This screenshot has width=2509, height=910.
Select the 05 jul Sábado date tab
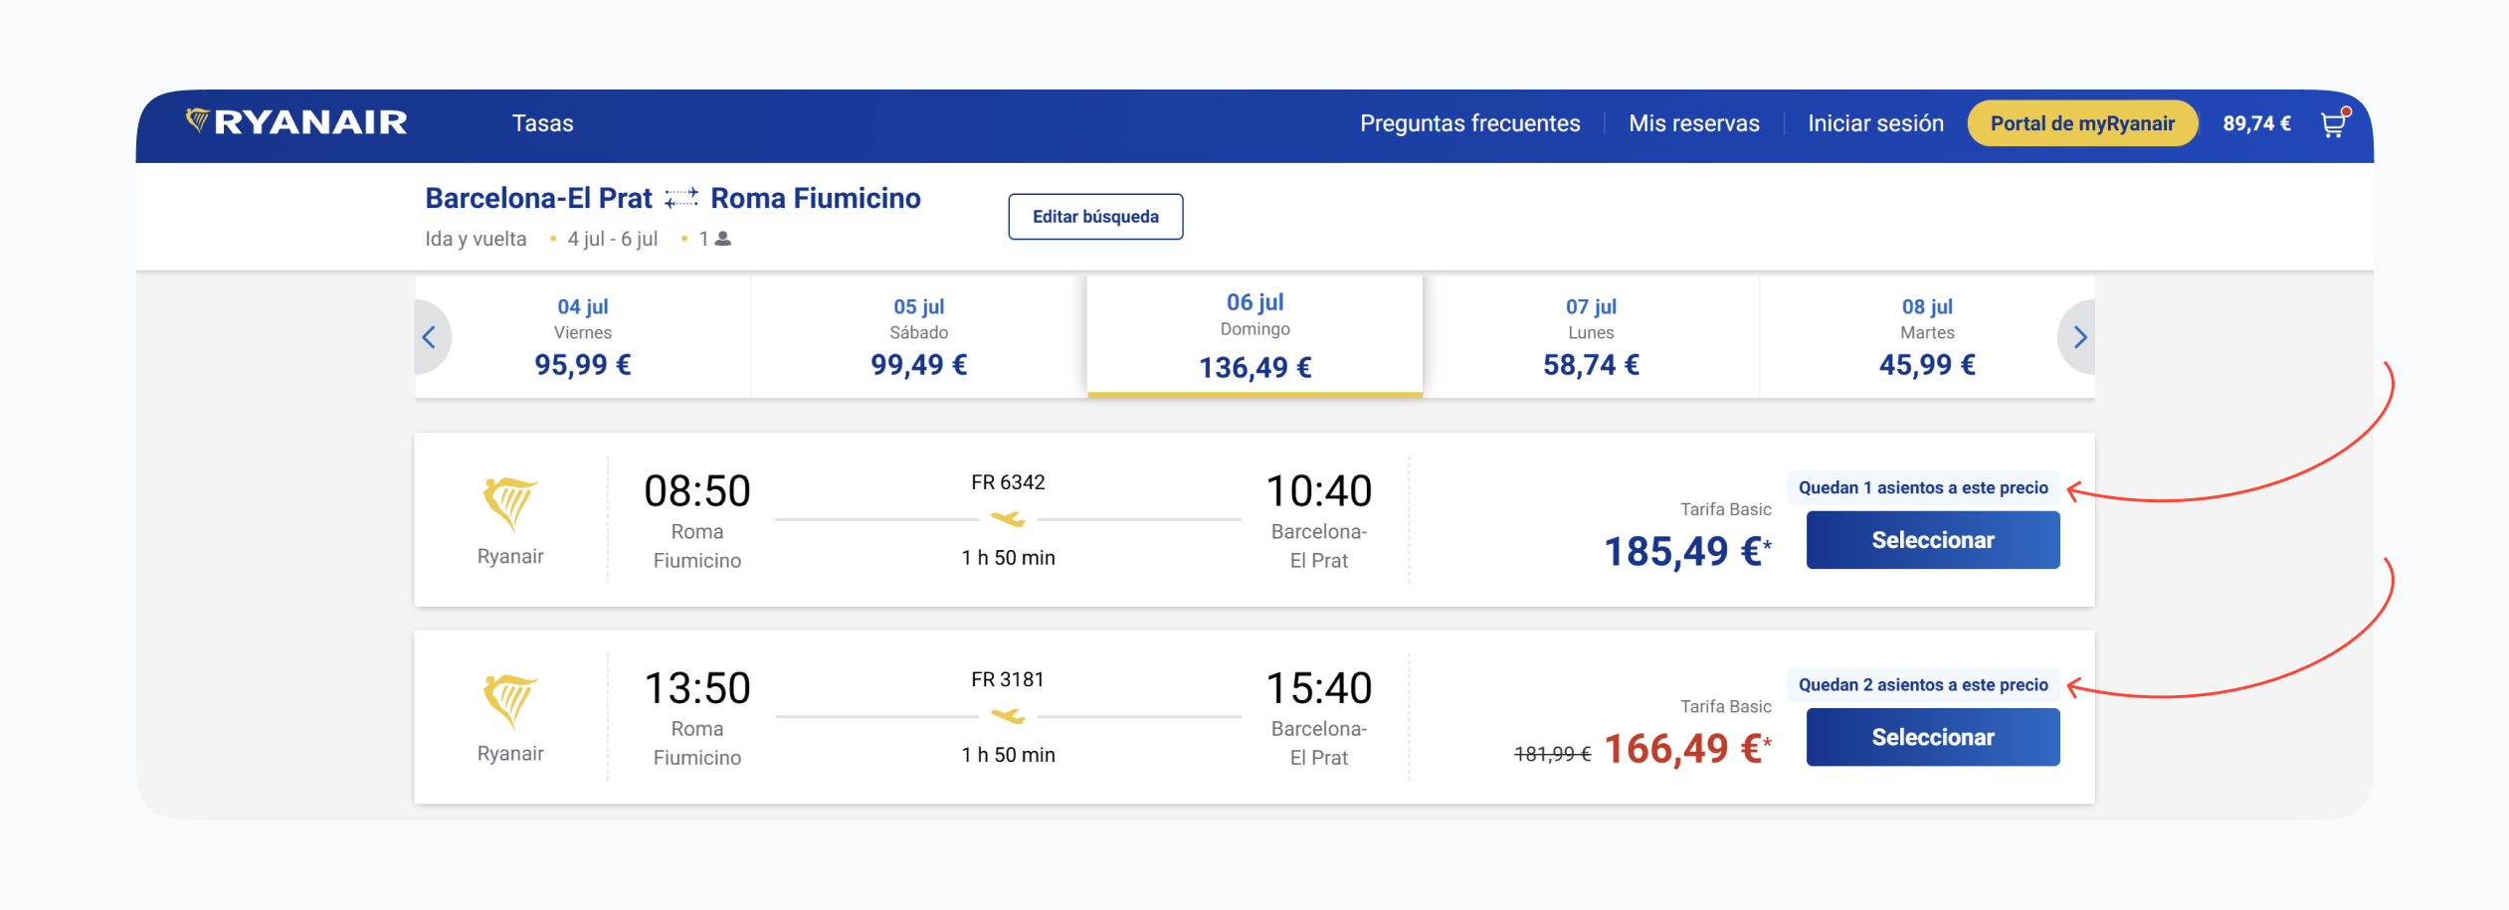919,337
